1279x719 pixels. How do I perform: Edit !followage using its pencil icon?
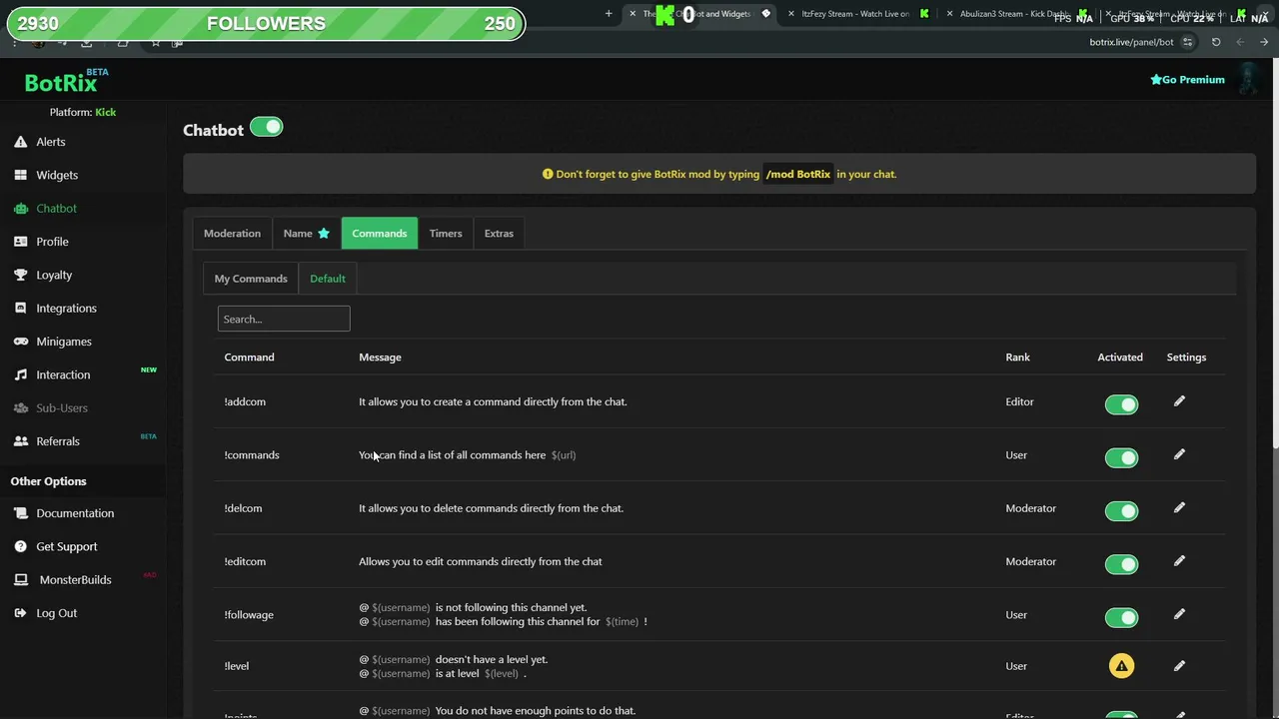point(1179,614)
